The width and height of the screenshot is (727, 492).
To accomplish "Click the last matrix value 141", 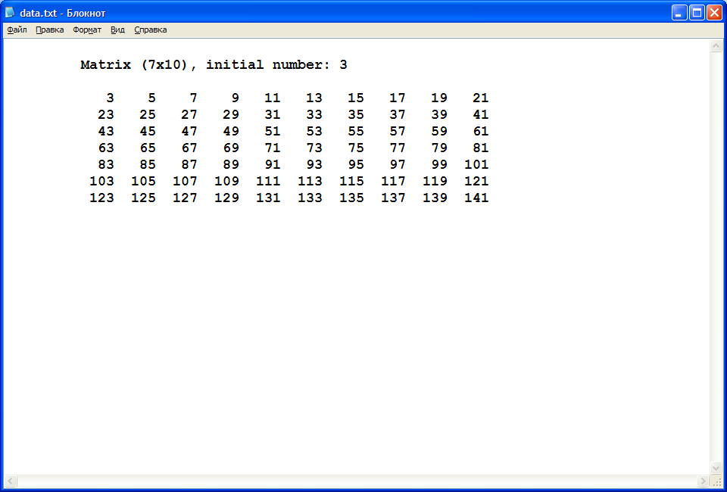I will (x=476, y=198).
